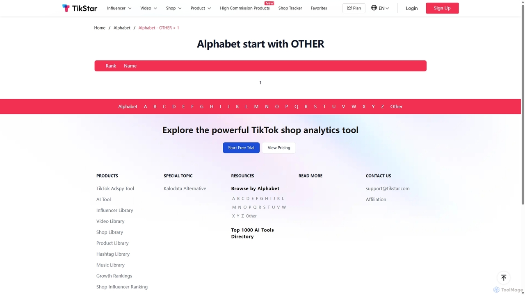Screen dimensions: 525x295
Task: Open Growth Rankings footer link
Action: tap(114, 276)
